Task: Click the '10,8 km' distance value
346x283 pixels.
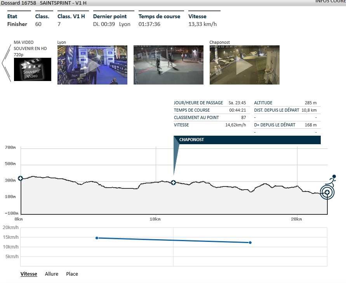Action: click(309, 110)
